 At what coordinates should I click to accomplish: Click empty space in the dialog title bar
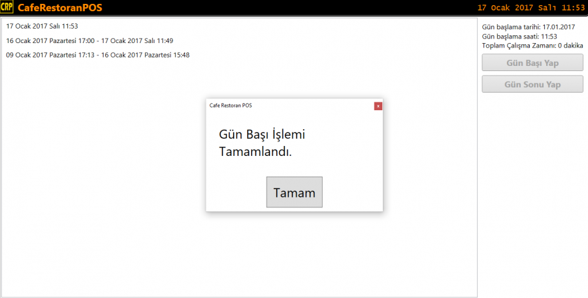[x=314, y=106]
